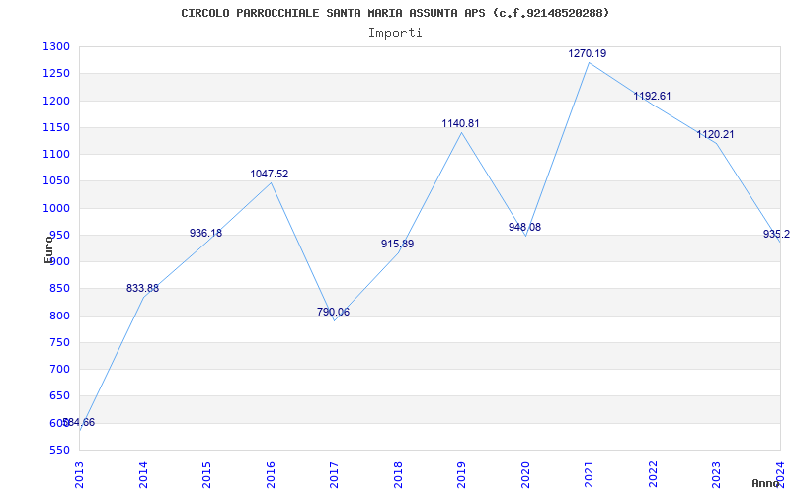Select the 936.18 data label
This screenshot has width=790, height=493.
205,233
